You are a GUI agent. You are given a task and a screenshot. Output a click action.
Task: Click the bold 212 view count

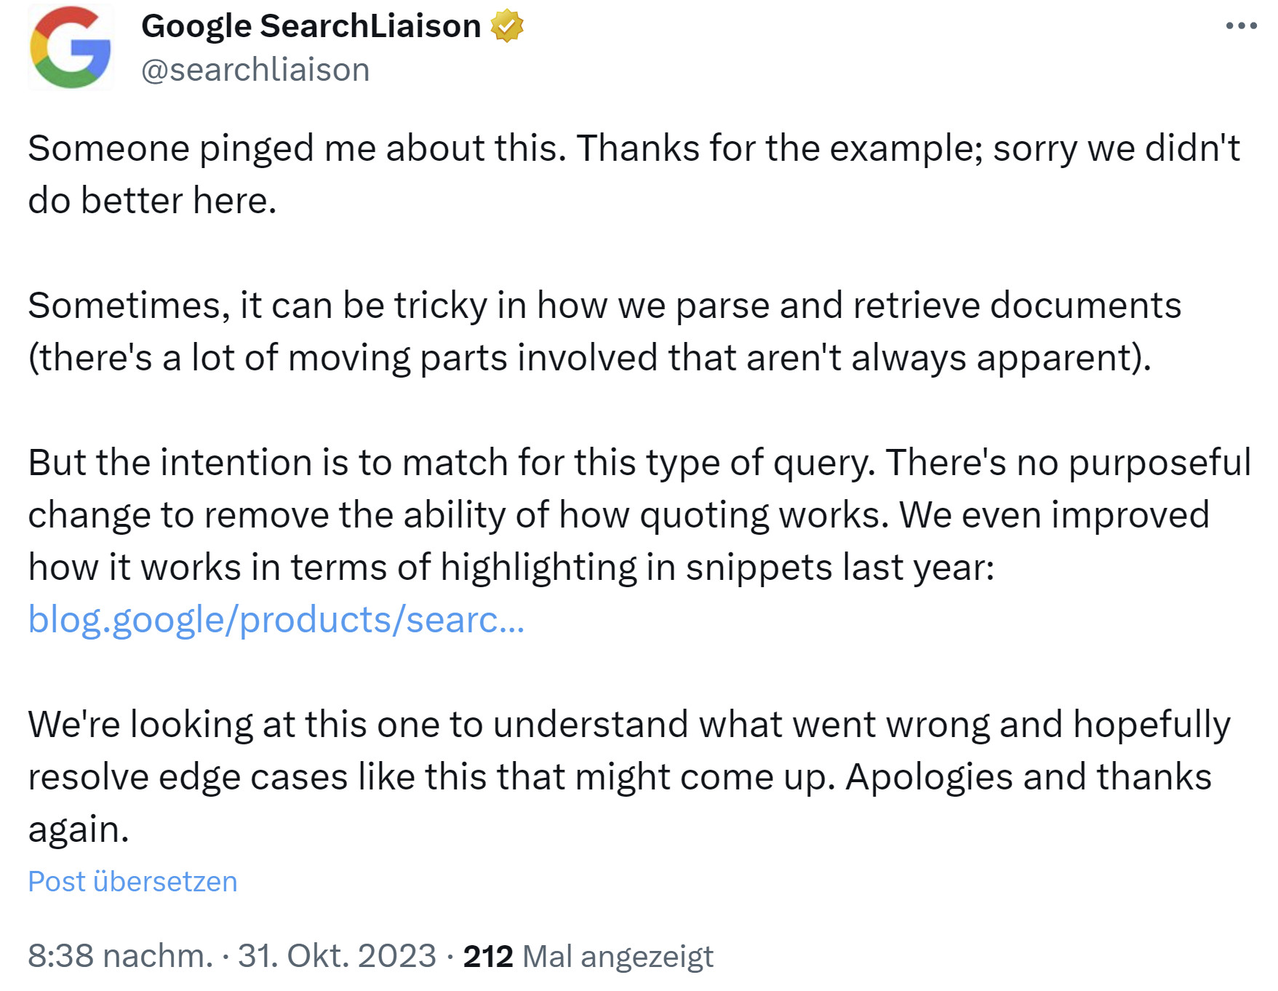[488, 956]
